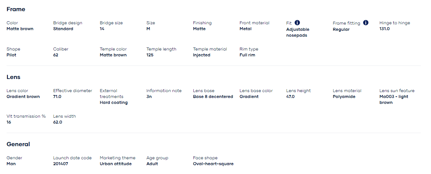Viewport: 431px width, 174px height.
Task: Click the Polyamide lens material value
Action: pos(344,97)
